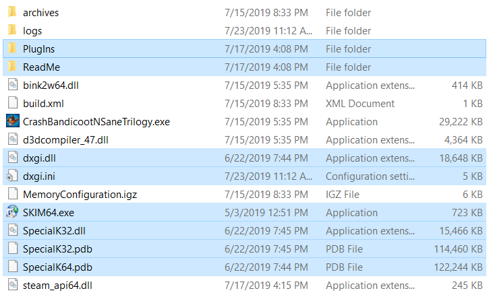The image size is (489, 297).
Task: Click the PlugIns folder icon
Action: coord(12,49)
